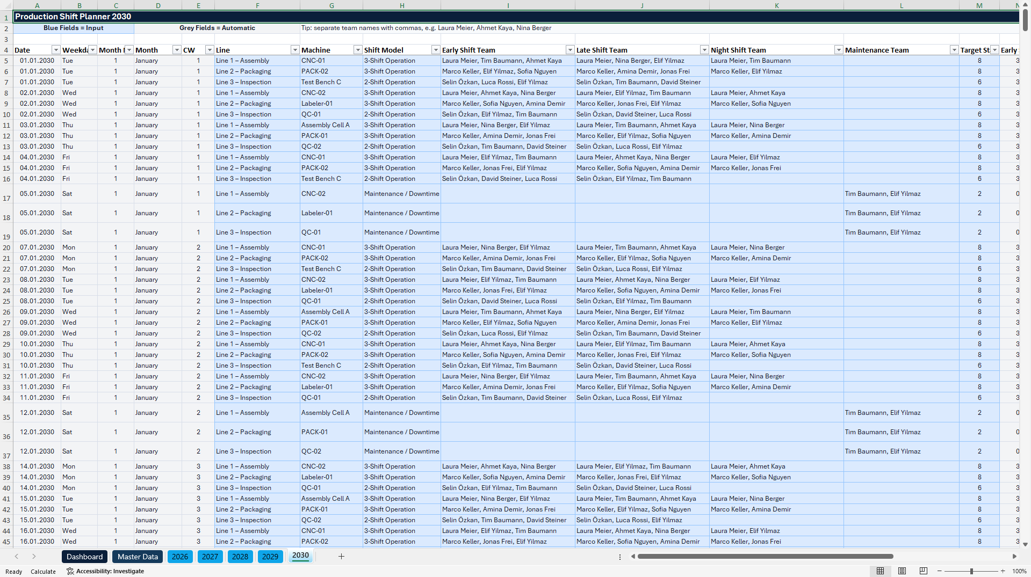Switch to Page Layout view
This screenshot has height=577, width=1031.
coord(902,571)
